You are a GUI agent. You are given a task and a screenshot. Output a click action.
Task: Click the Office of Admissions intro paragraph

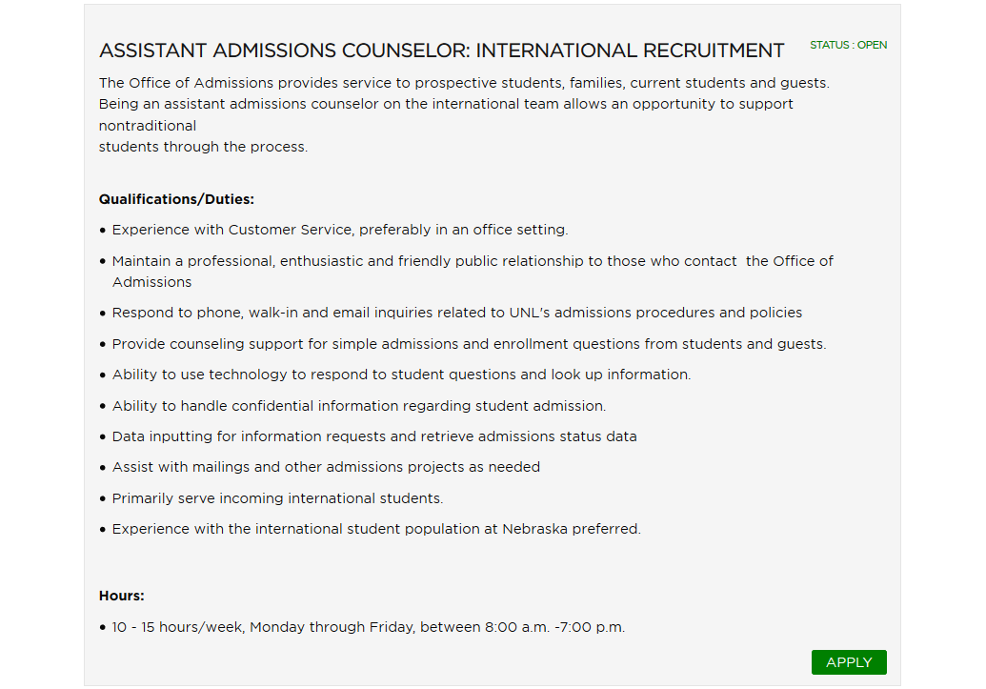[464, 83]
